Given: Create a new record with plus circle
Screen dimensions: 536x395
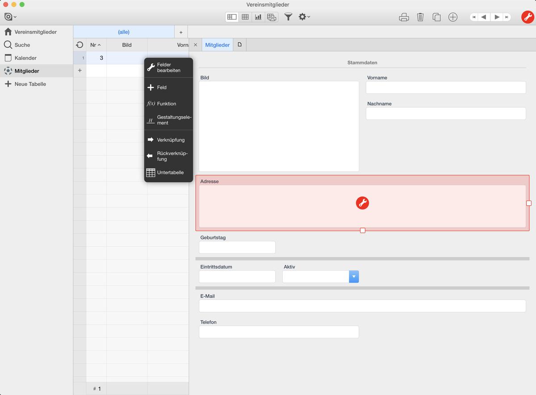Looking at the screenshot, I should click(453, 17).
